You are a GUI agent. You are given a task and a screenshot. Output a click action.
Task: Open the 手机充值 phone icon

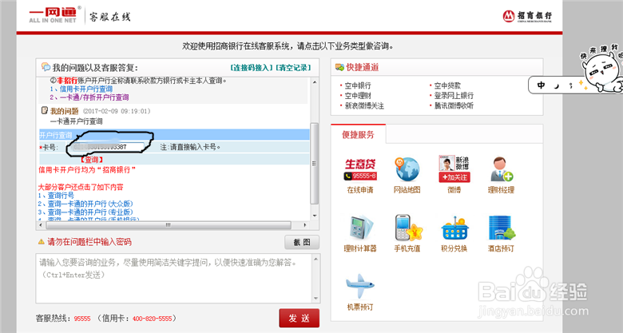(x=407, y=228)
